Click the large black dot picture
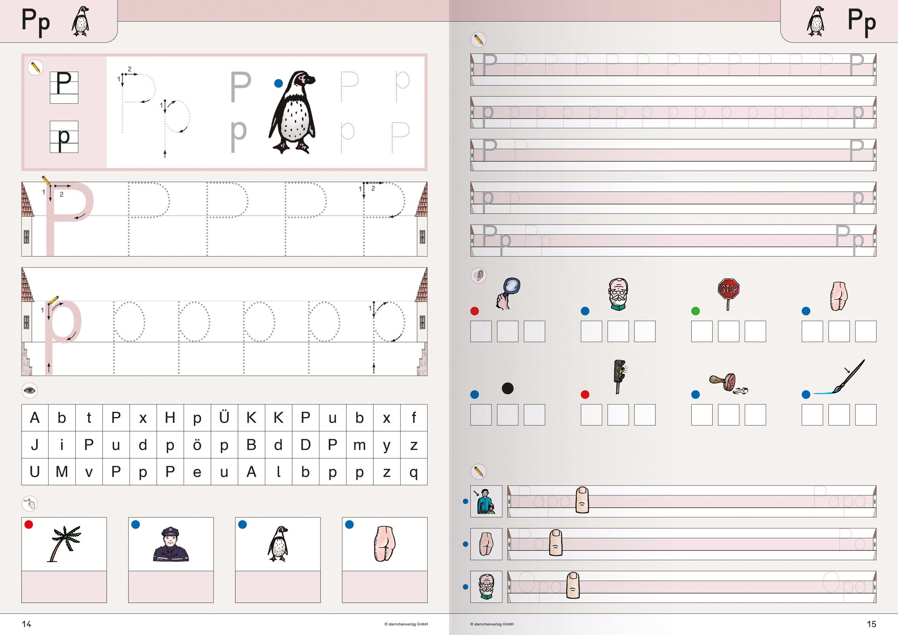This screenshot has width=898, height=635. tap(508, 388)
